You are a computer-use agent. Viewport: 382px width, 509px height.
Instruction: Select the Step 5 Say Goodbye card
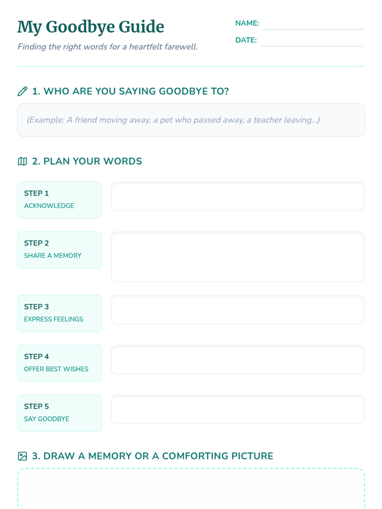pyautogui.click(x=60, y=413)
